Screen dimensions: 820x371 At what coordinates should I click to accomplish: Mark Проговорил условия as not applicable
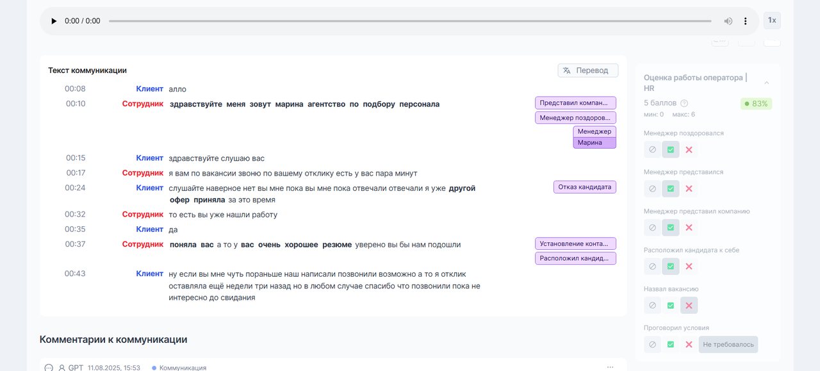(652, 344)
